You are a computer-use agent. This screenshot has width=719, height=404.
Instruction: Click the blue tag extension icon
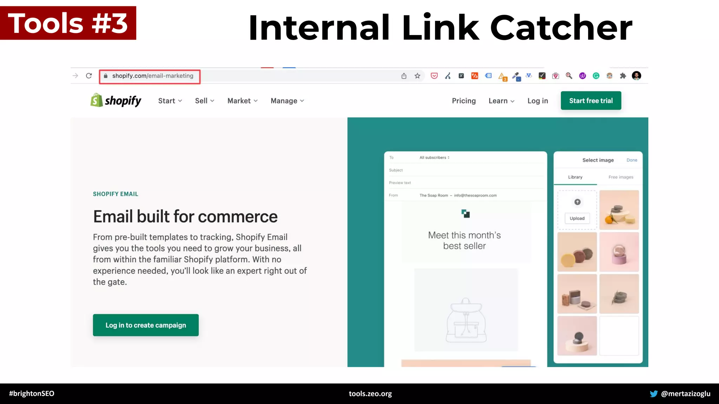click(488, 75)
